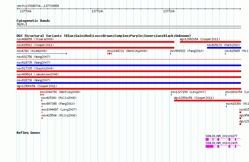Click esv1327159 (Levy2007) label
Viewport: 249px width, 162px height.
[188, 92]
